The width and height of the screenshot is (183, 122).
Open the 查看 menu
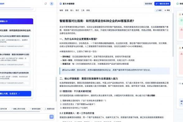67,10
